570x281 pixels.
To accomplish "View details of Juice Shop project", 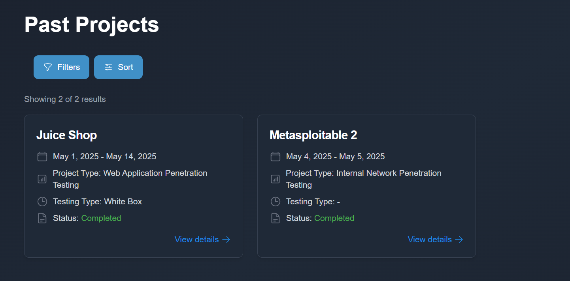I will point(197,240).
